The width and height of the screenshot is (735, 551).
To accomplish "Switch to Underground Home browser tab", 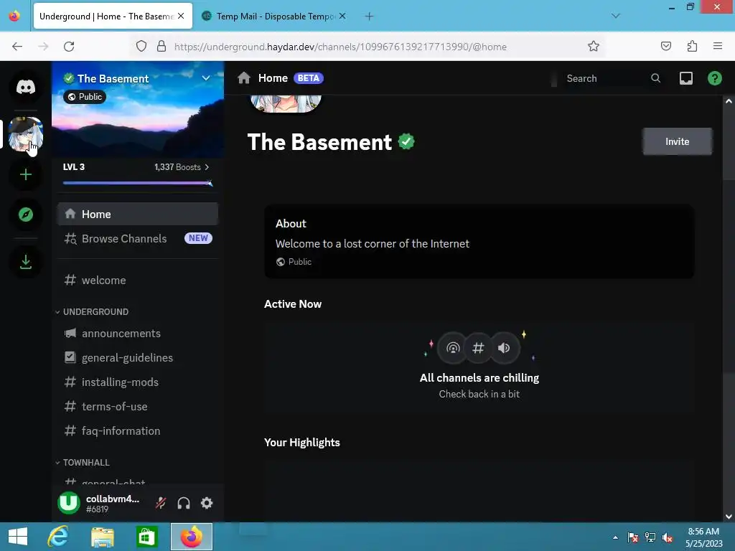I will click(113, 17).
